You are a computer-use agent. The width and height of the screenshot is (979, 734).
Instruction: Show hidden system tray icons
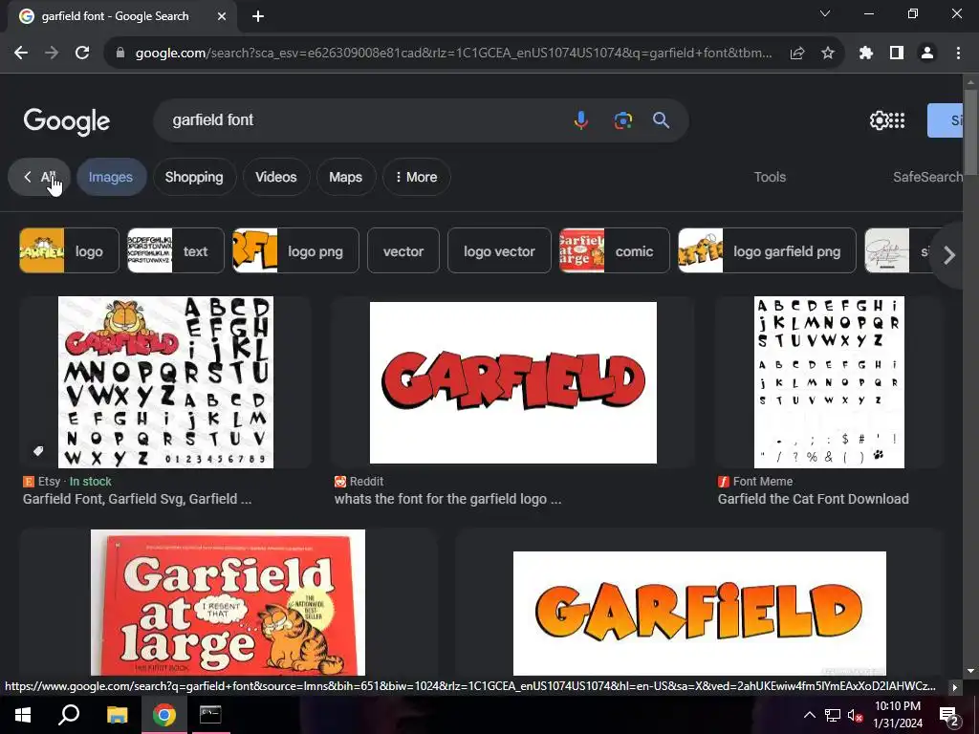pyautogui.click(x=809, y=715)
